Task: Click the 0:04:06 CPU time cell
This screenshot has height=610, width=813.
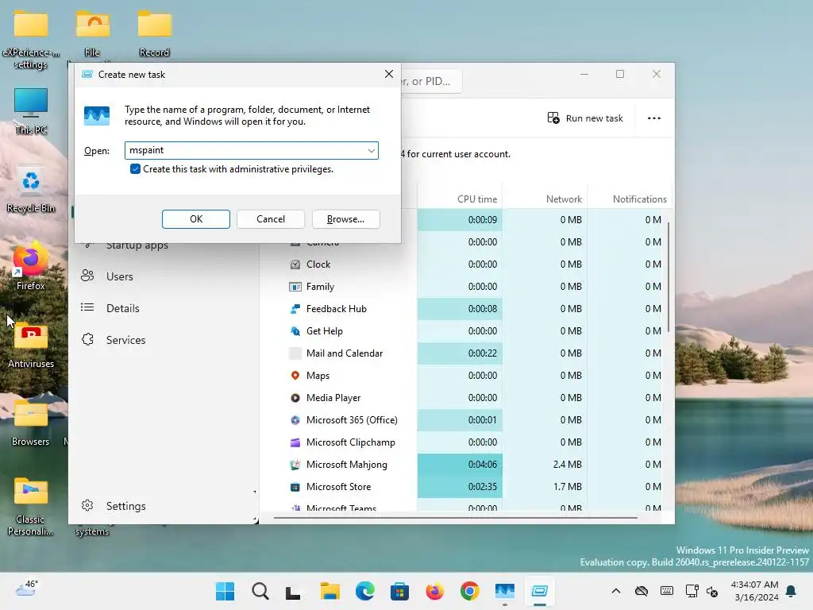Action: coord(460,465)
